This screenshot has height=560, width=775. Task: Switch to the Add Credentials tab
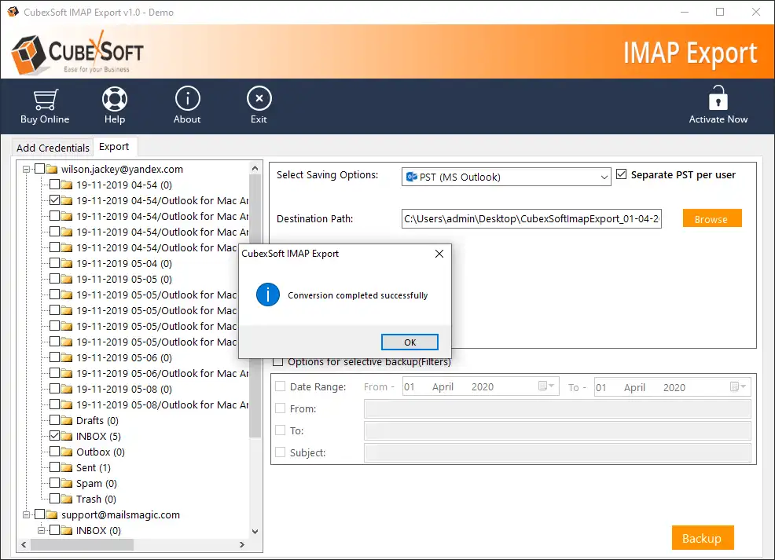(x=53, y=148)
